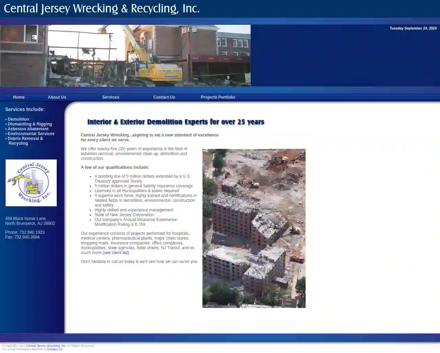Click the 'Licensed in all municipalities' bullet

(x=136, y=191)
